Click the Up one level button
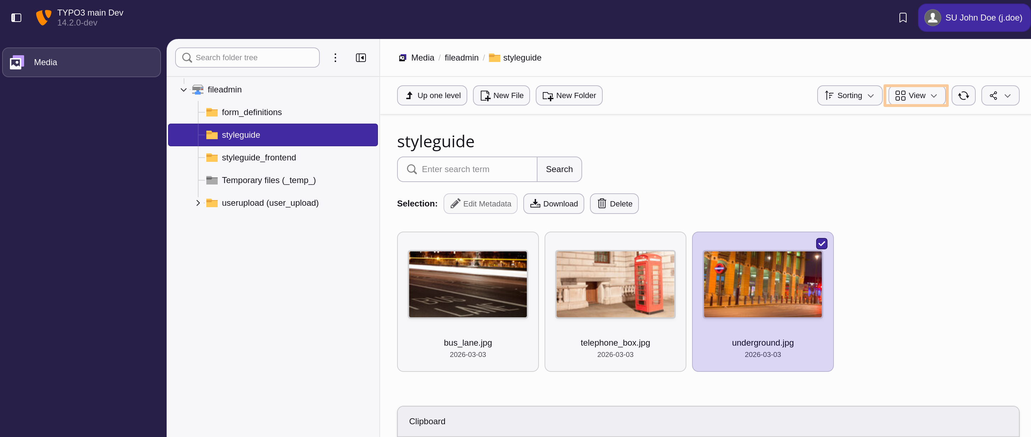 431,95
